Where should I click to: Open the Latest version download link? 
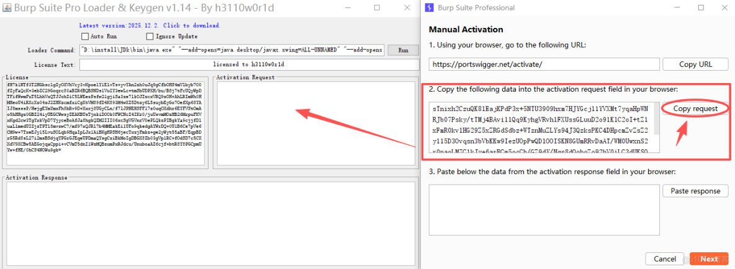[150, 26]
